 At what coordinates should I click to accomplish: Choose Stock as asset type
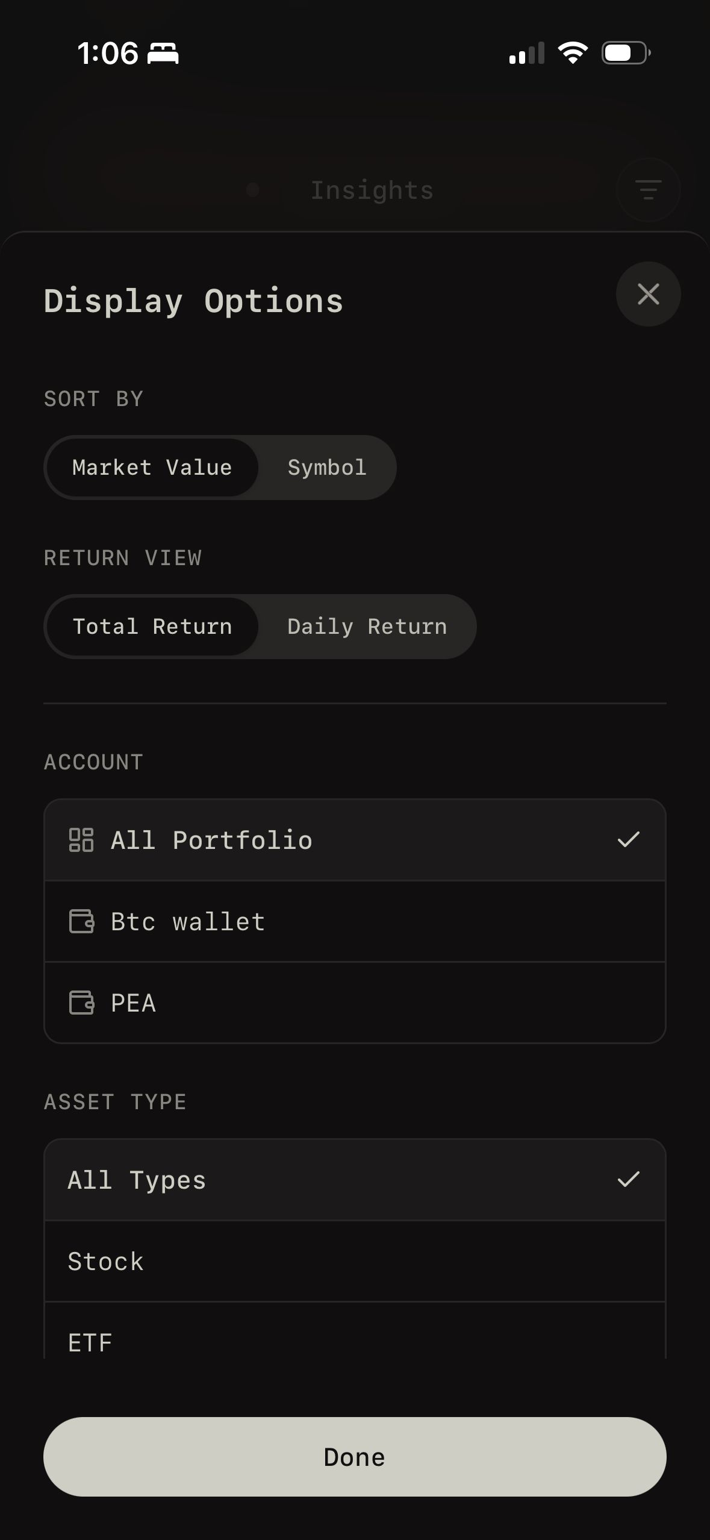tap(355, 1261)
